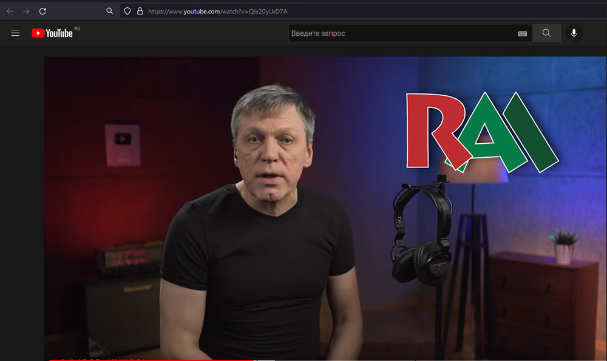
Task: Click the magnifier icon in browser toolbar
Action: coord(109,11)
